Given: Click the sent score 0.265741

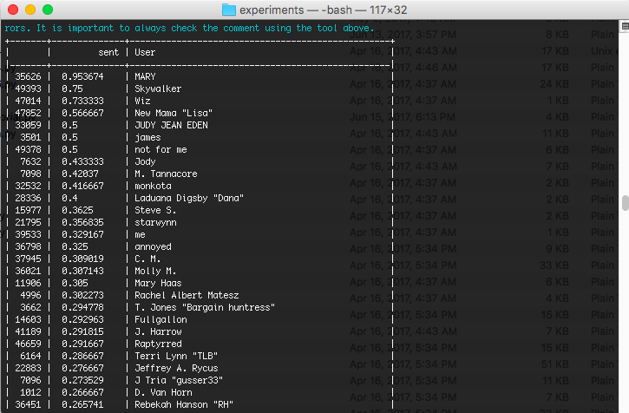Looking at the screenshot, I should (x=82, y=404).
